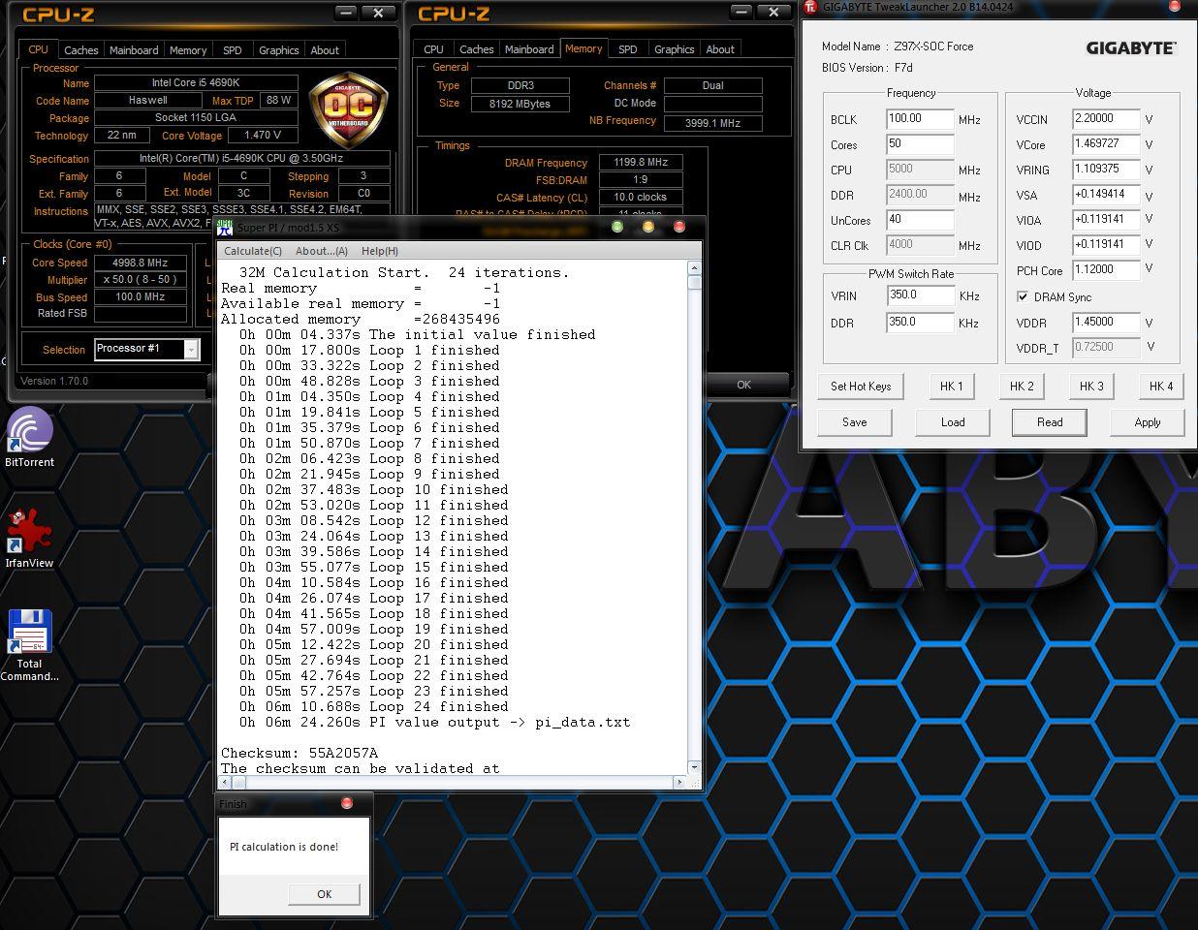This screenshot has height=930, width=1198.
Task: Close the Super PI window with red button
Action: [x=679, y=227]
